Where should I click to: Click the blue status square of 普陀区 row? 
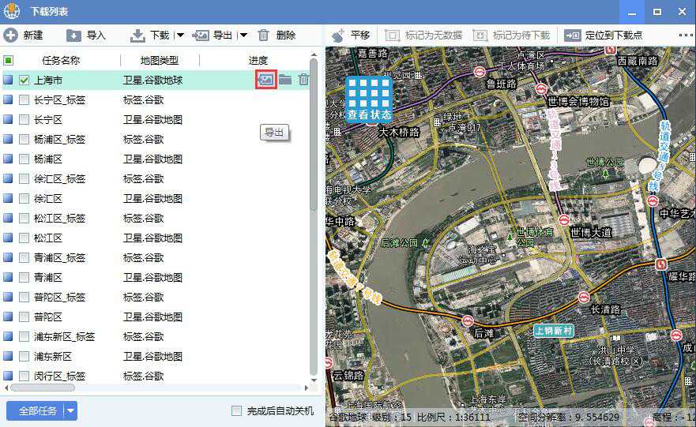pos(8,317)
